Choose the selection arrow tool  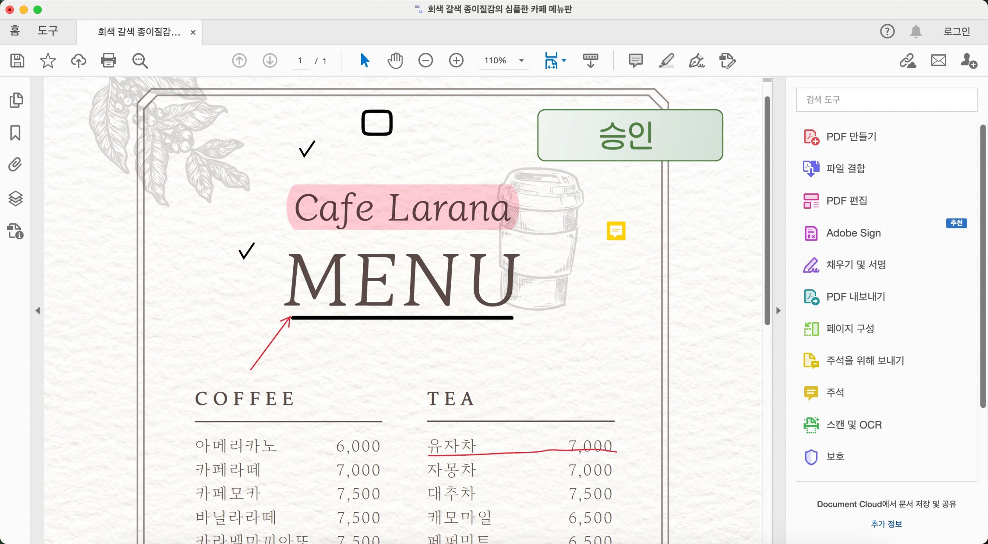[365, 61]
